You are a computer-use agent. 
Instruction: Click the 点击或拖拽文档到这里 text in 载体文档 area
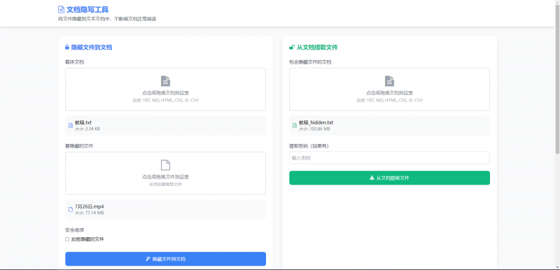pos(165,93)
